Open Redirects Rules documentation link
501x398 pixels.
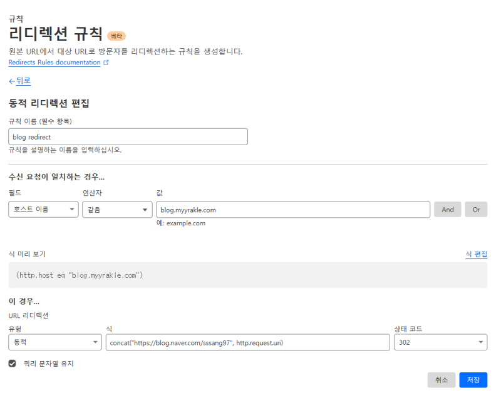coord(54,63)
